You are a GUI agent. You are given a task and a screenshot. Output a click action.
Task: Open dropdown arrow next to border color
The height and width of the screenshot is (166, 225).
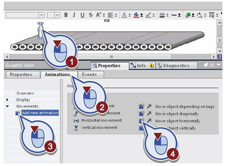click(x=154, y=15)
